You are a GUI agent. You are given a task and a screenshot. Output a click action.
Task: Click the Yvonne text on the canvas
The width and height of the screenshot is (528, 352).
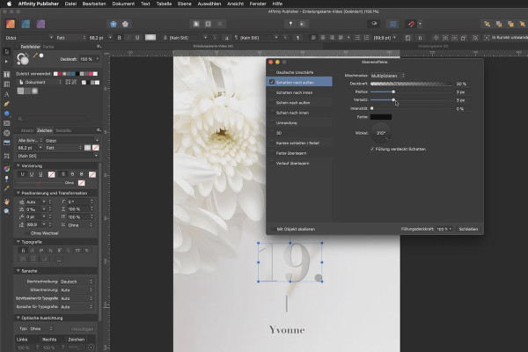[287, 330]
